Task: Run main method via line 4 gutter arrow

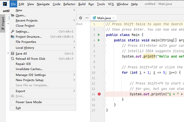Action: (99, 40)
